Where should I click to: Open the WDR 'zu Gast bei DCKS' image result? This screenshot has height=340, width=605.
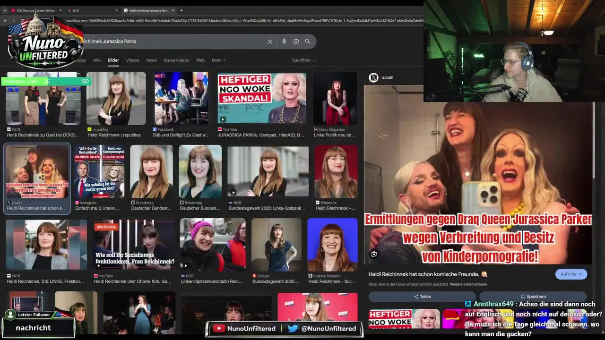43,104
